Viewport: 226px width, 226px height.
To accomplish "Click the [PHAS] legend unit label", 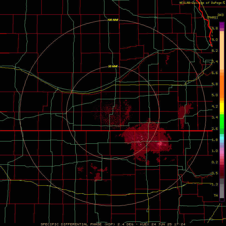I will point(212,17).
